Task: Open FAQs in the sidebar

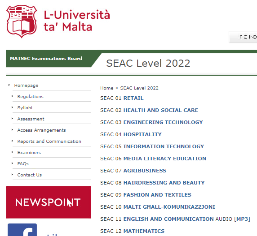Action: click(23, 163)
